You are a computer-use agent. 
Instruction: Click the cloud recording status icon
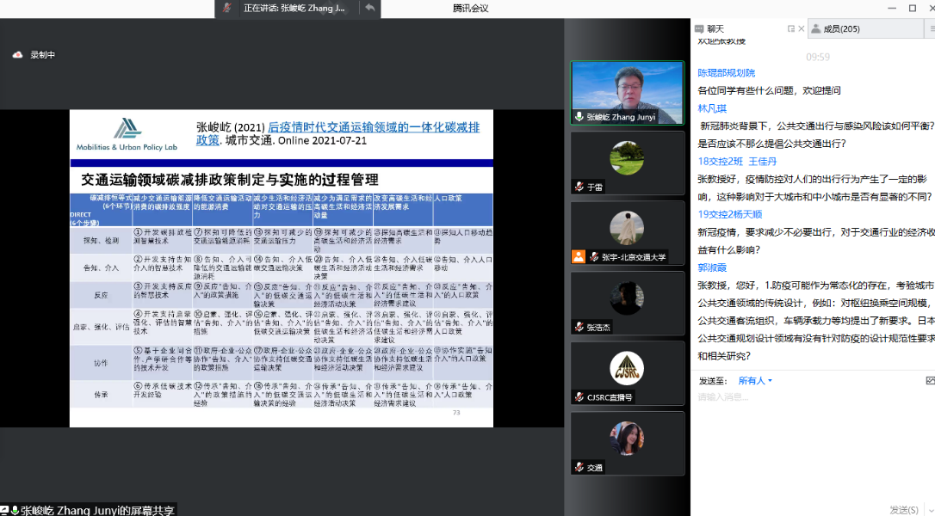tap(17, 55)
